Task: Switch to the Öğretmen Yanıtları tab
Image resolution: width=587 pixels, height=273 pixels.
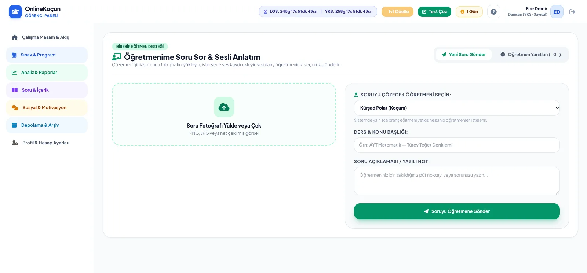Action: coord(531,55)
